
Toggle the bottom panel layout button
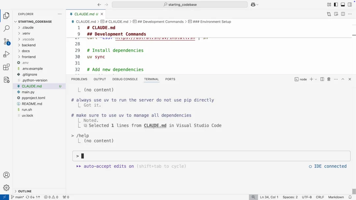point(343,5)
